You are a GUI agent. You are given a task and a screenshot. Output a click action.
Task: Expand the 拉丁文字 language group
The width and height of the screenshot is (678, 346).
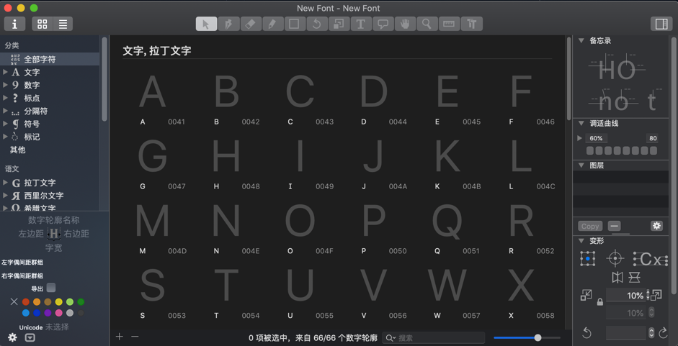click(5, 182)
